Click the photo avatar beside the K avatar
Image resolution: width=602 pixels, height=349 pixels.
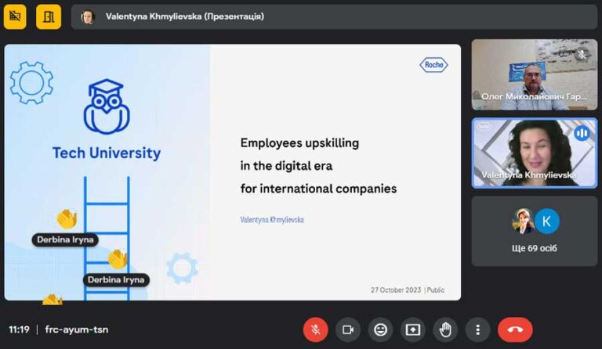(x=523, y=221)
